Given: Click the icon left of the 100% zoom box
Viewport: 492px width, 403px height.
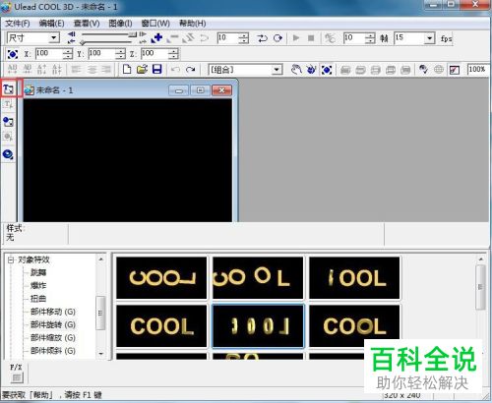Looking at the screenshot, I should pos(455,70).
